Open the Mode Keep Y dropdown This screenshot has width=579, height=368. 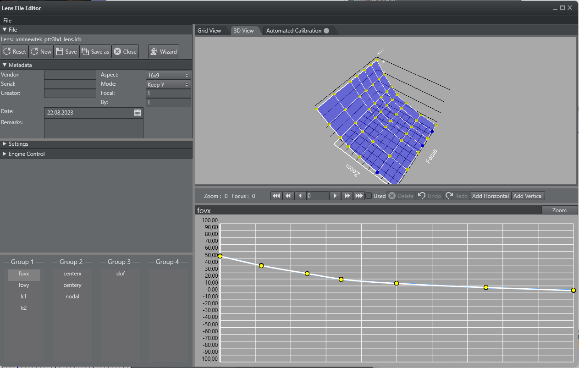pyautogui.click(x=168, y=84)
